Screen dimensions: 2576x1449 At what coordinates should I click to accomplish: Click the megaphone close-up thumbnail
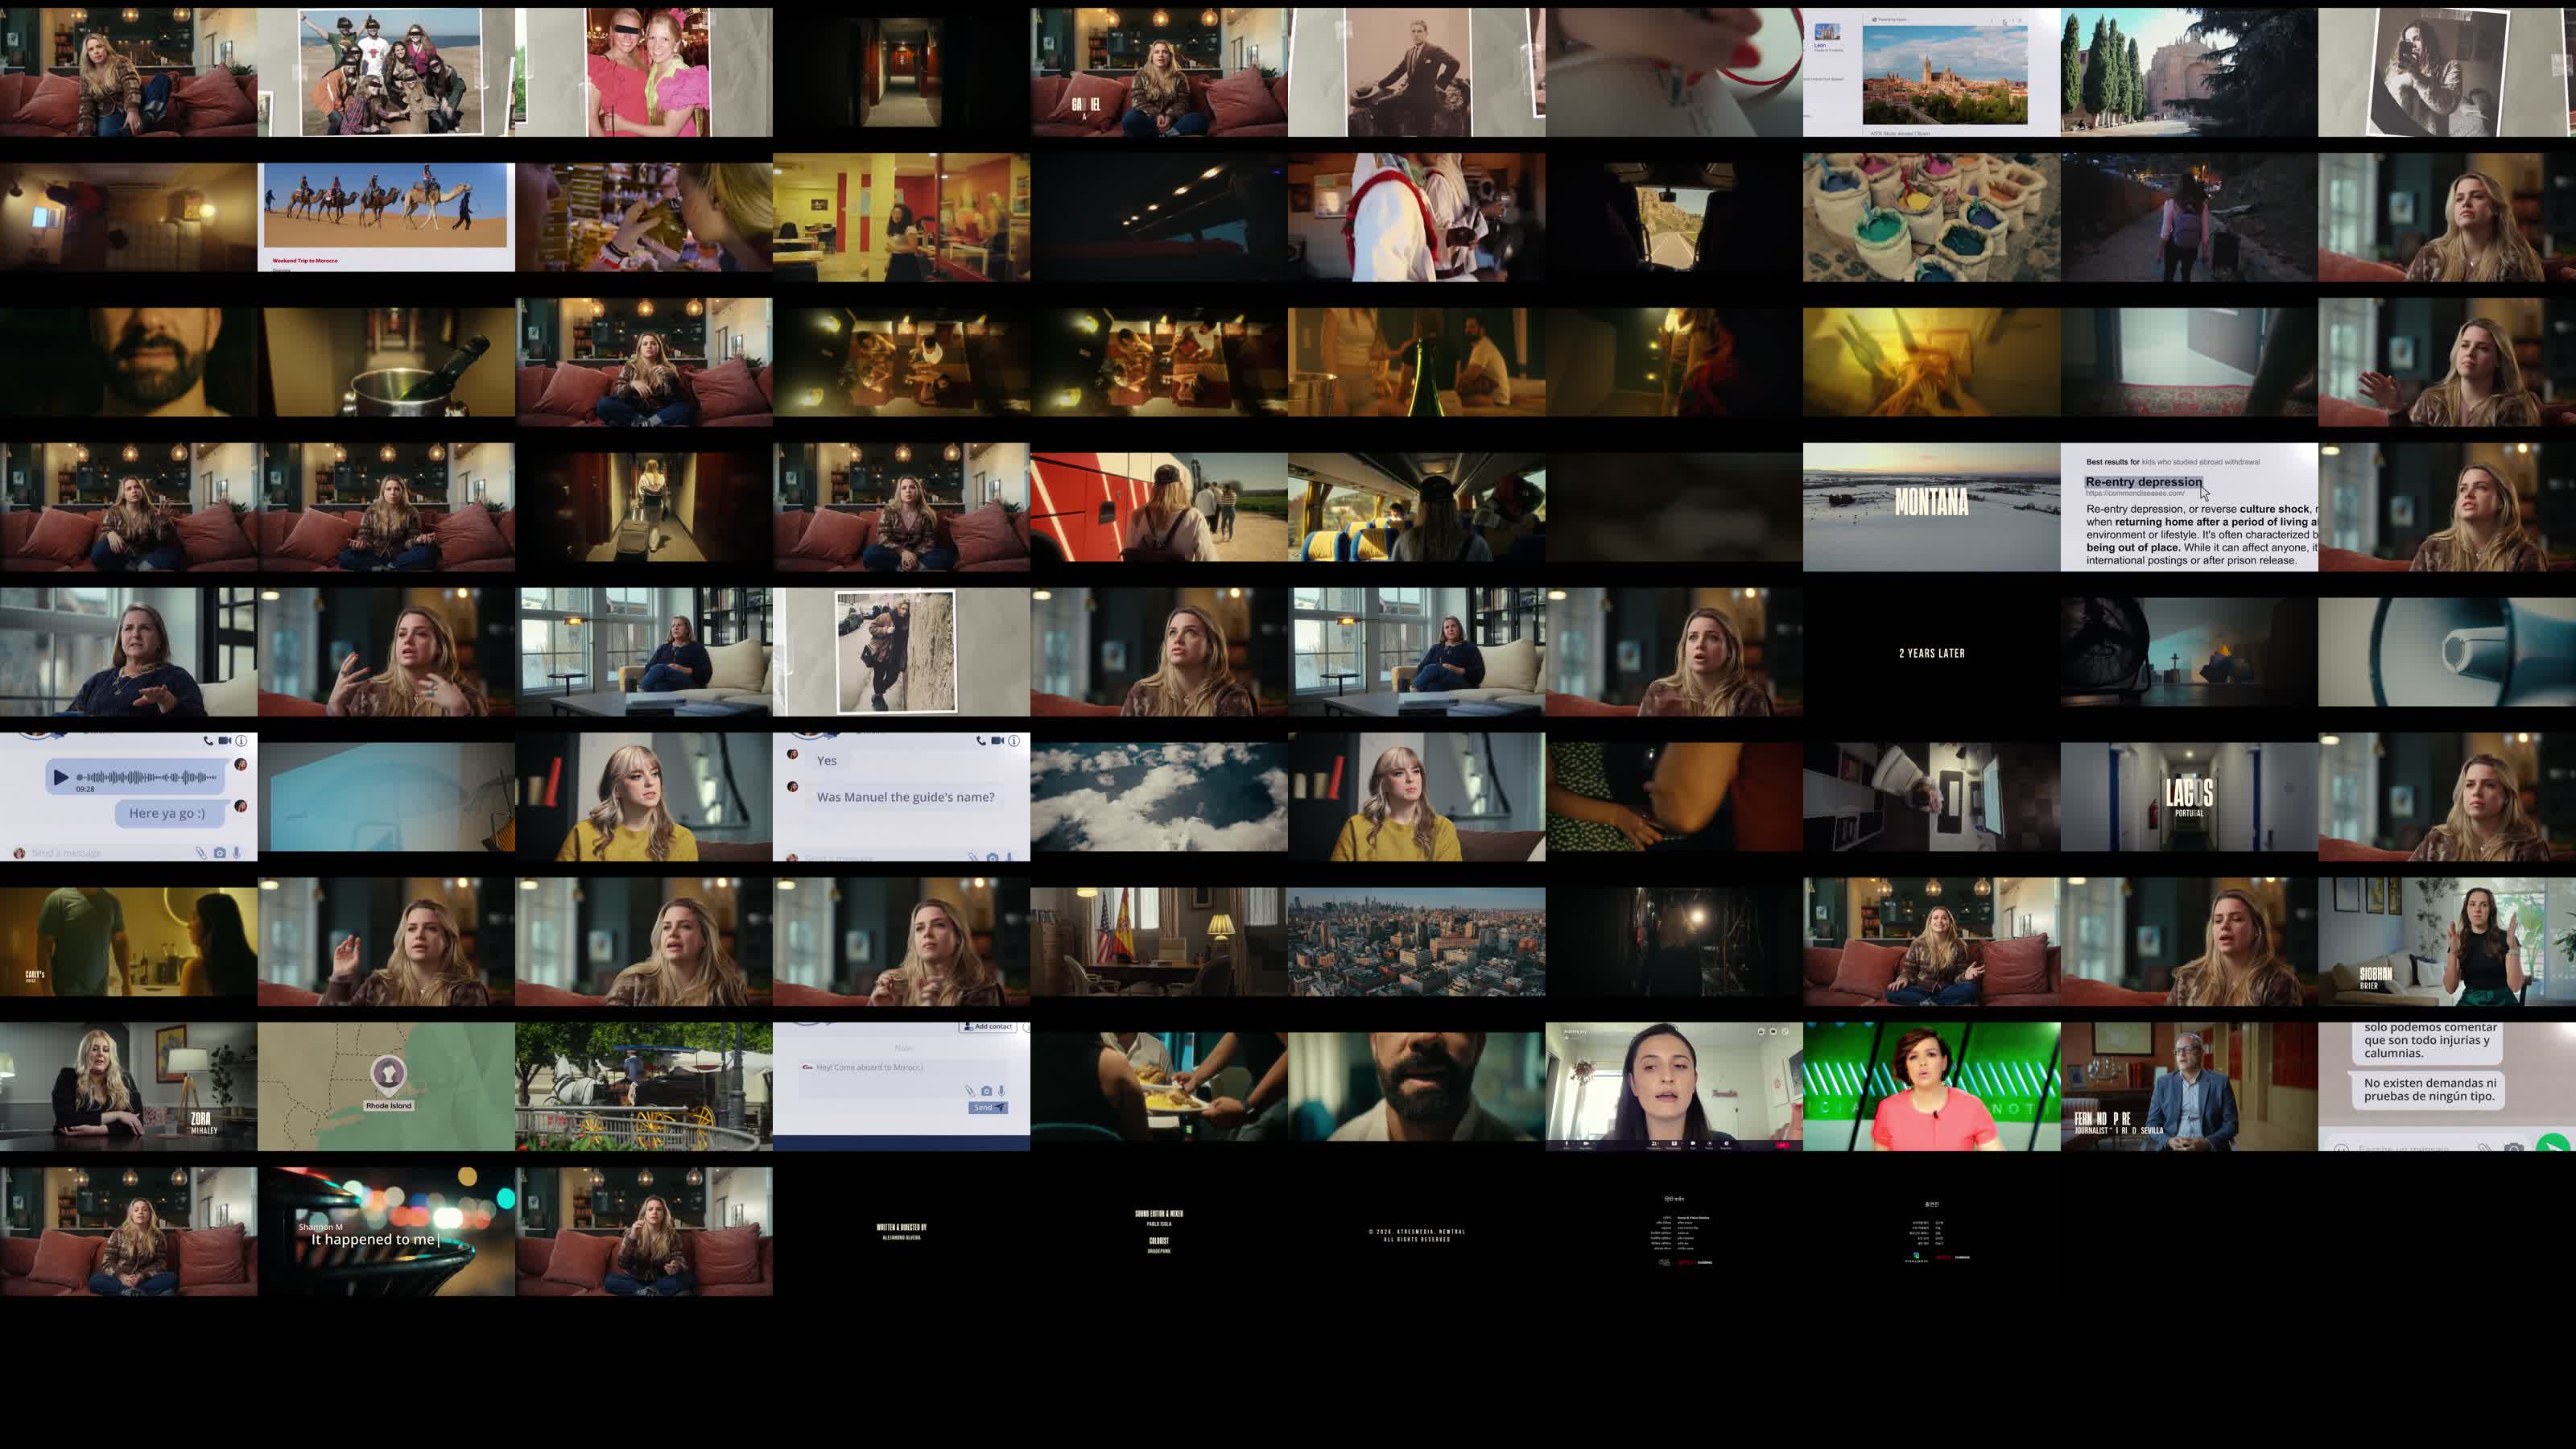click(x=2446, y=652)
